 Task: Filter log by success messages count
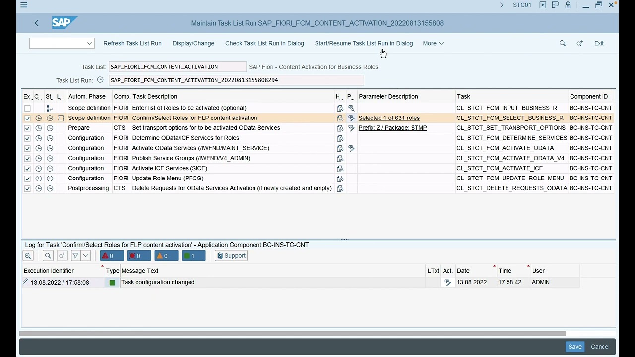(193, 256)
